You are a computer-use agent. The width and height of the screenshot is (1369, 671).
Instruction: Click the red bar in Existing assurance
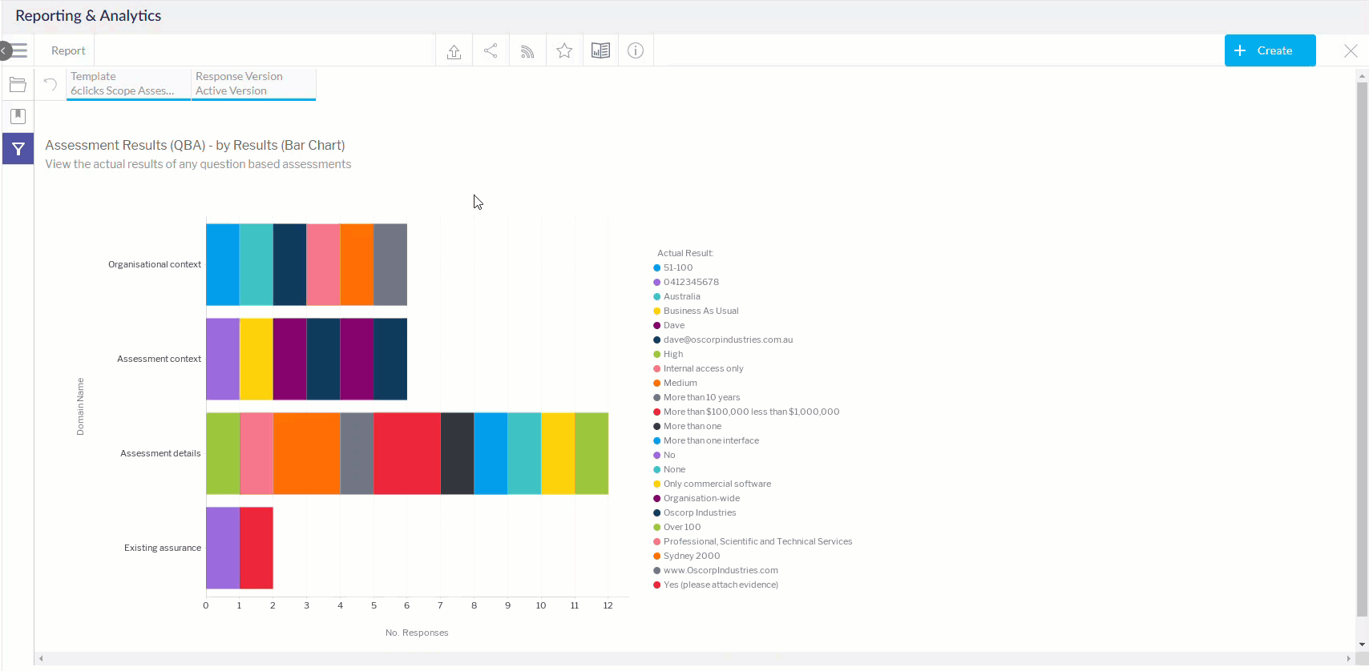pyautogui.click(x=256, y=548)
